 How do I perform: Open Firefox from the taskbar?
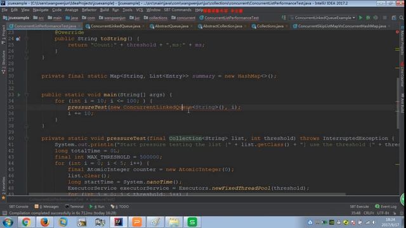pyautogui.click(x=44, y=222)
